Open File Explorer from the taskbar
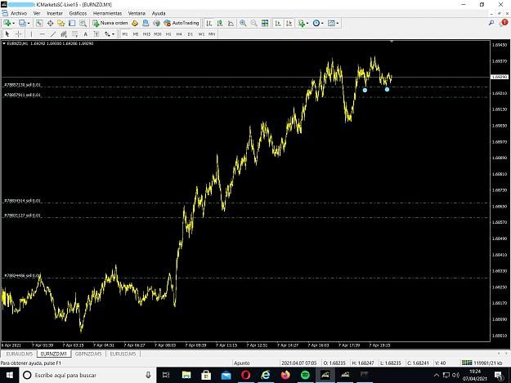This screenshot has width=511, height=383. [186, 375]
